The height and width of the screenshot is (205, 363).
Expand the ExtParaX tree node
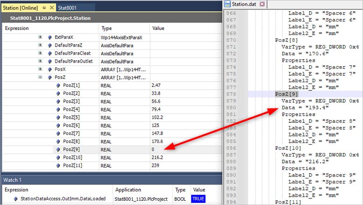pyautogui.click(x=40, y=37)
